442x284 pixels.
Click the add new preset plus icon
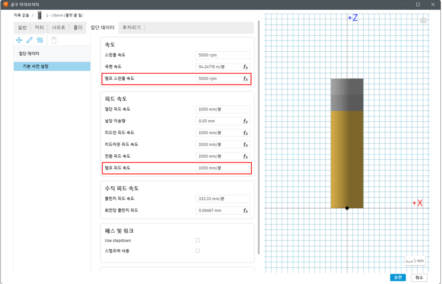[19, 40]
